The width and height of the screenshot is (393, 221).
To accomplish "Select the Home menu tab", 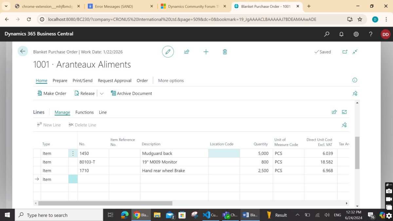I will pos(42,81).
